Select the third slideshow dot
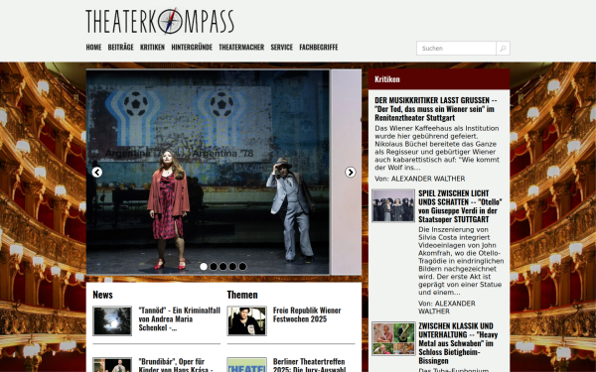Screen dimensions: 596x372 (x=223, y=267)
